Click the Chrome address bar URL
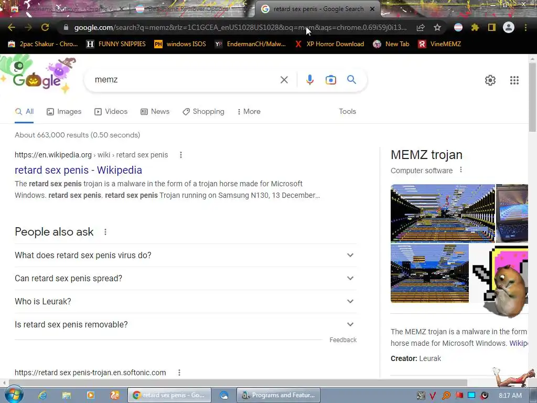This screenshot has height=403, width=537. pos(240,27)
